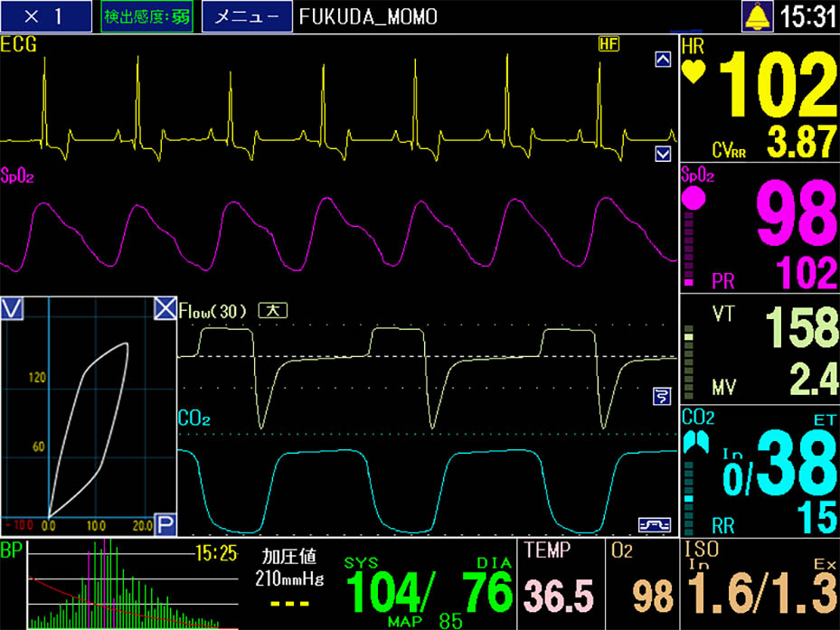Tap the Flow waveform icon at right edge
Image resolution: width=840 pixels, height=630 pixels.
662,395
